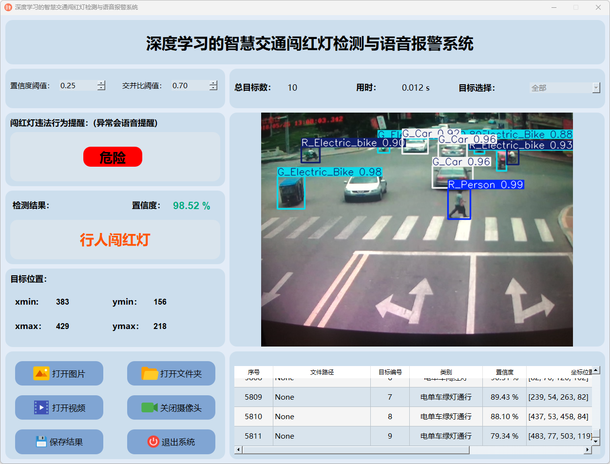The width and height of the screenshot is (610, 464).
Task: Click the film icon on 打开视频
Action: pos(41,407)
